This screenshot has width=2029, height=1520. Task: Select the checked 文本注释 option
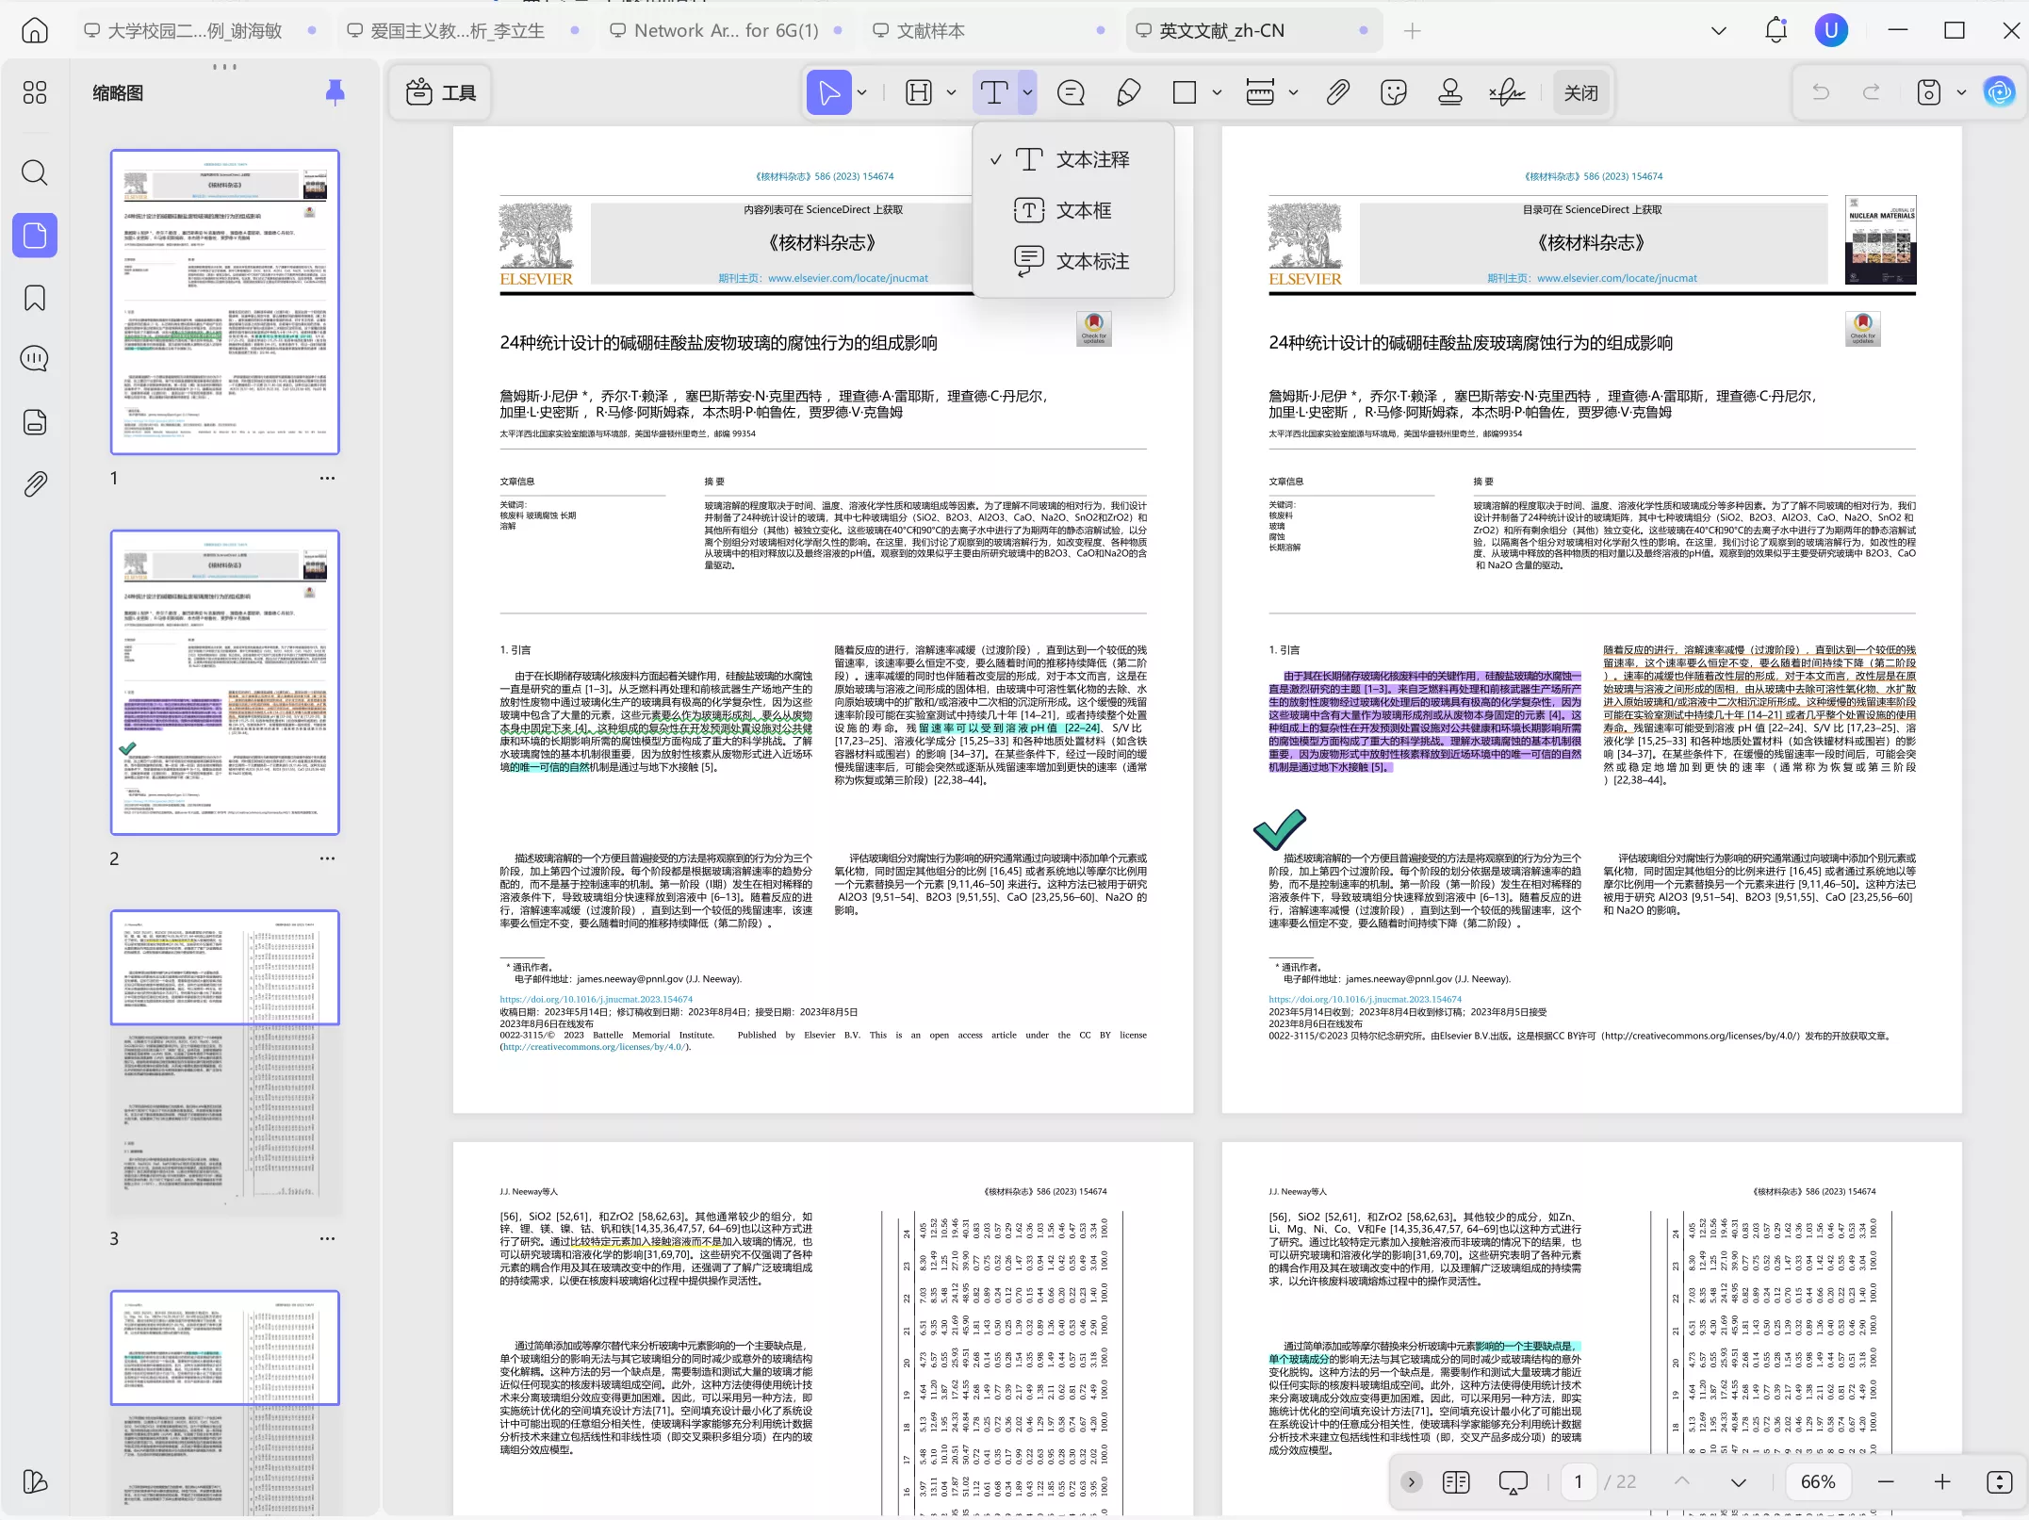point(1091,160)
